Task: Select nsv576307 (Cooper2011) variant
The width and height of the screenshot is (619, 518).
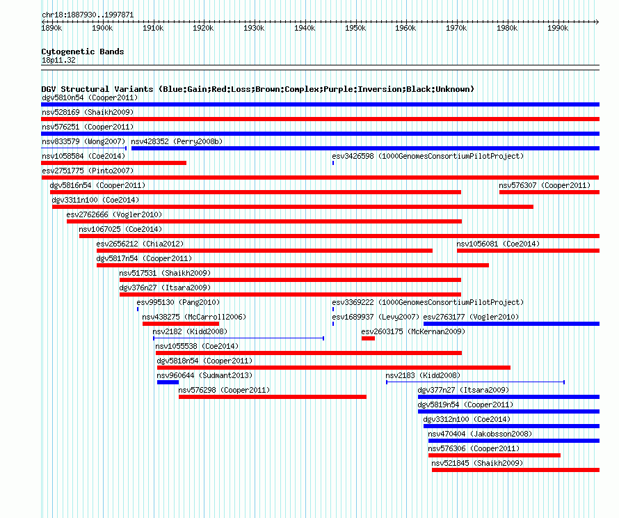Action: click(545, 185)
